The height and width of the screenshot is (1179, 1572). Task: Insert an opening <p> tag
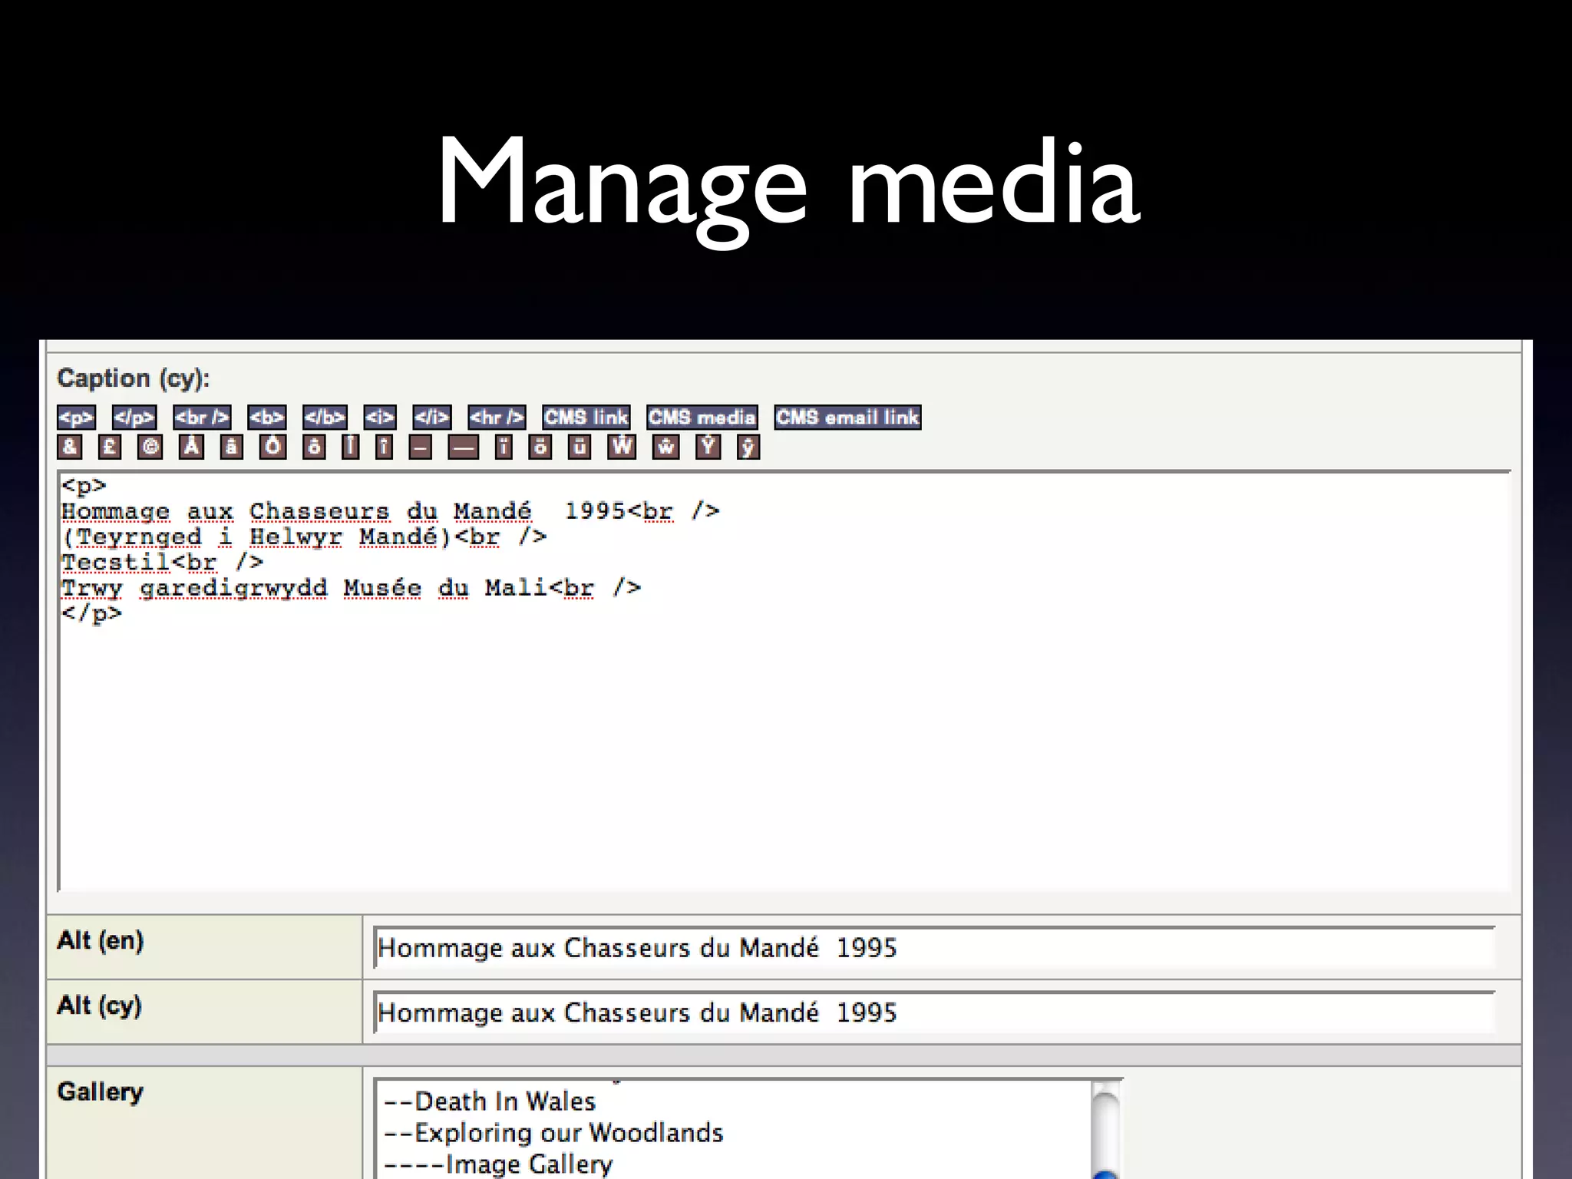pyautogui.click(x=76, y=418)
